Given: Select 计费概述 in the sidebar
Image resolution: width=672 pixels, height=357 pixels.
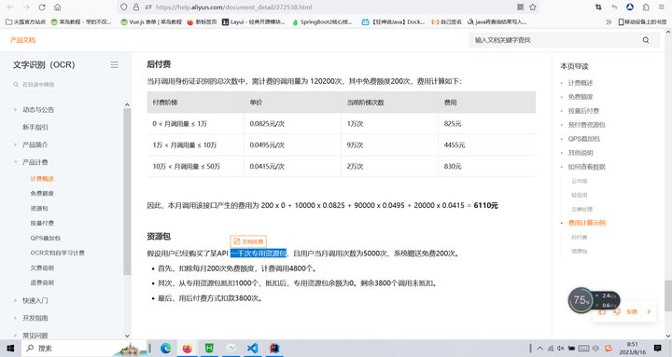Looking at the screenshot, I should 42,179.
